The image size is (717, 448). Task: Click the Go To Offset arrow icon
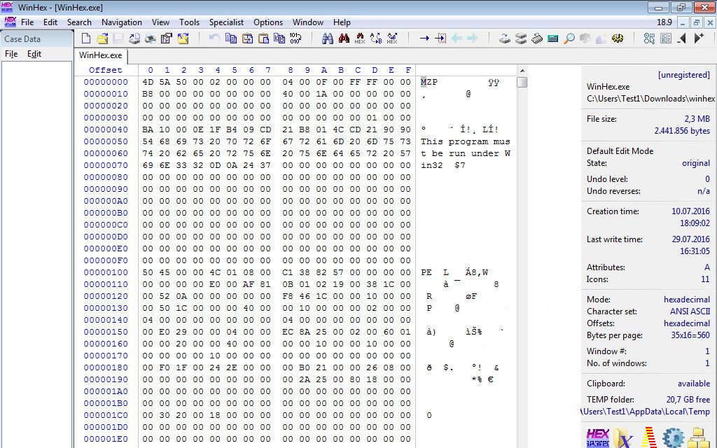(x=424, y=38)
